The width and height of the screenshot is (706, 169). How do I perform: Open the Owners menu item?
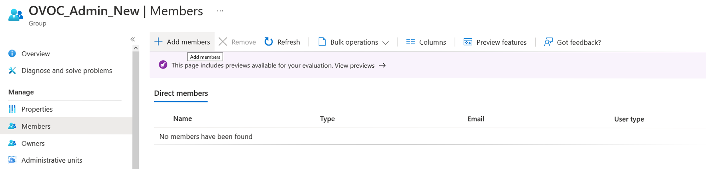point(33,143)
